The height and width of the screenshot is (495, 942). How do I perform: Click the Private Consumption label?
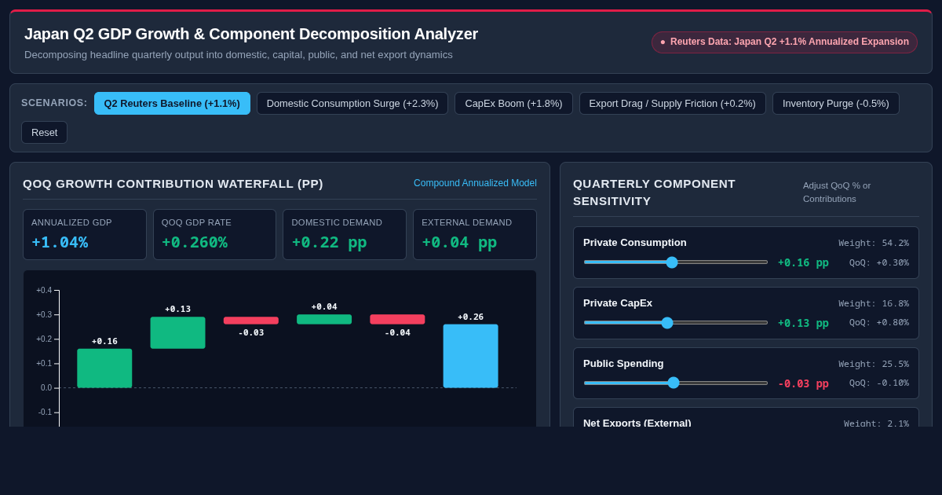pos(635,242)
